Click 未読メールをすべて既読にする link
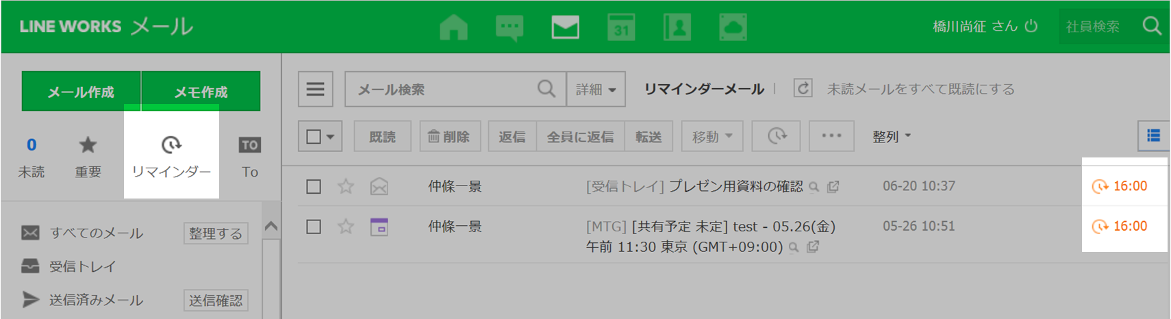Image resolution: width=1171 pixels, height=319 pixels. coord(920,89)
